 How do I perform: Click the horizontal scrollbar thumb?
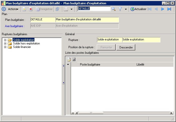[91, 113]
